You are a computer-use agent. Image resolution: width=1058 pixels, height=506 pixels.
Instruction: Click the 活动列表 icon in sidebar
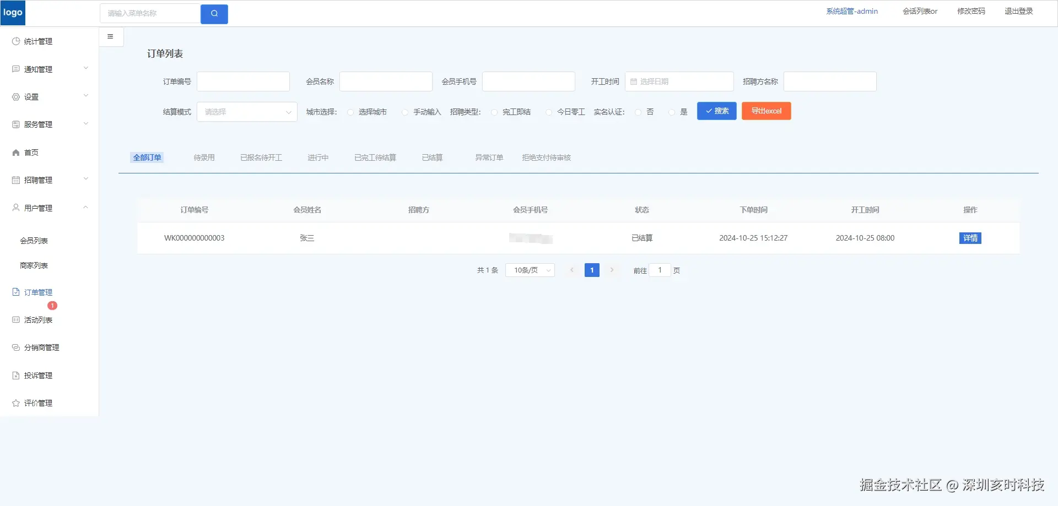point(16,320)
